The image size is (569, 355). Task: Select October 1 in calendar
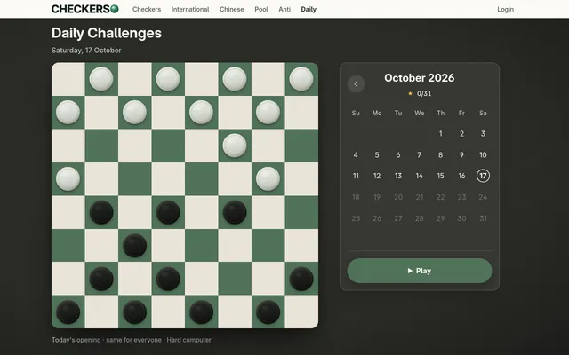click(x=441, y=134)
